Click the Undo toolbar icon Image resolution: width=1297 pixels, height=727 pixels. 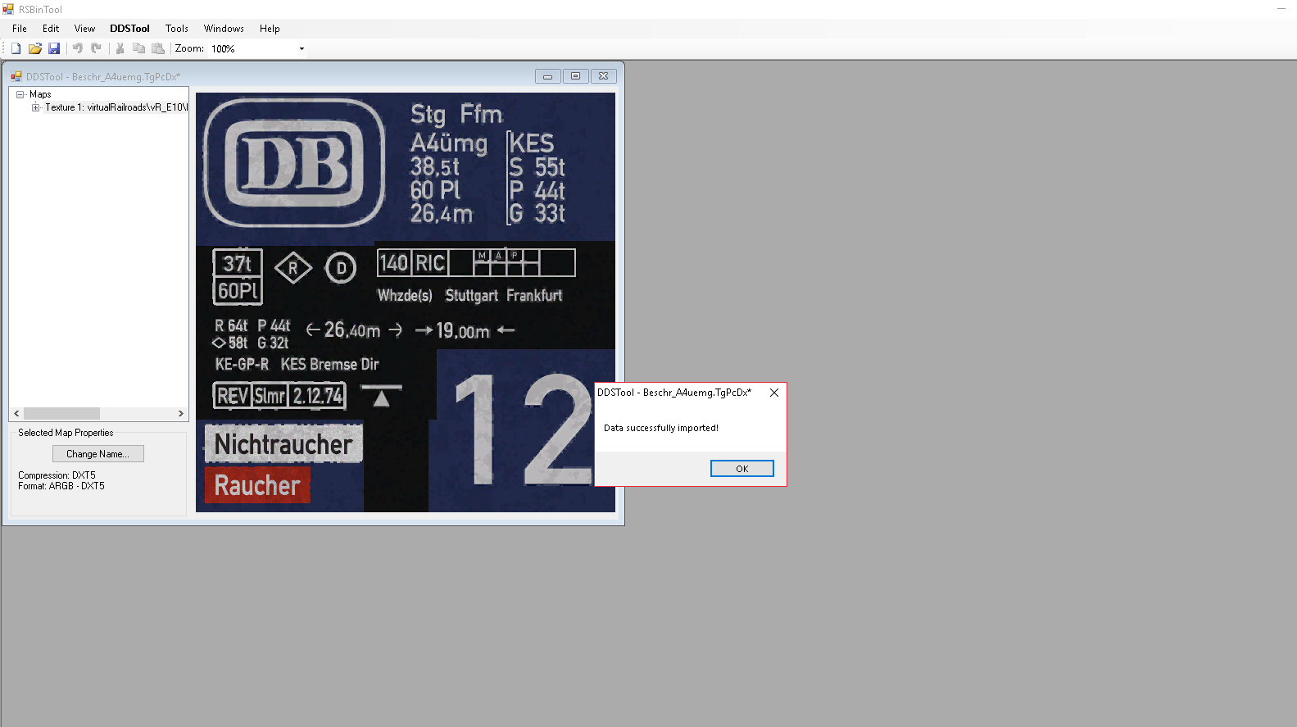coord(78,48)
